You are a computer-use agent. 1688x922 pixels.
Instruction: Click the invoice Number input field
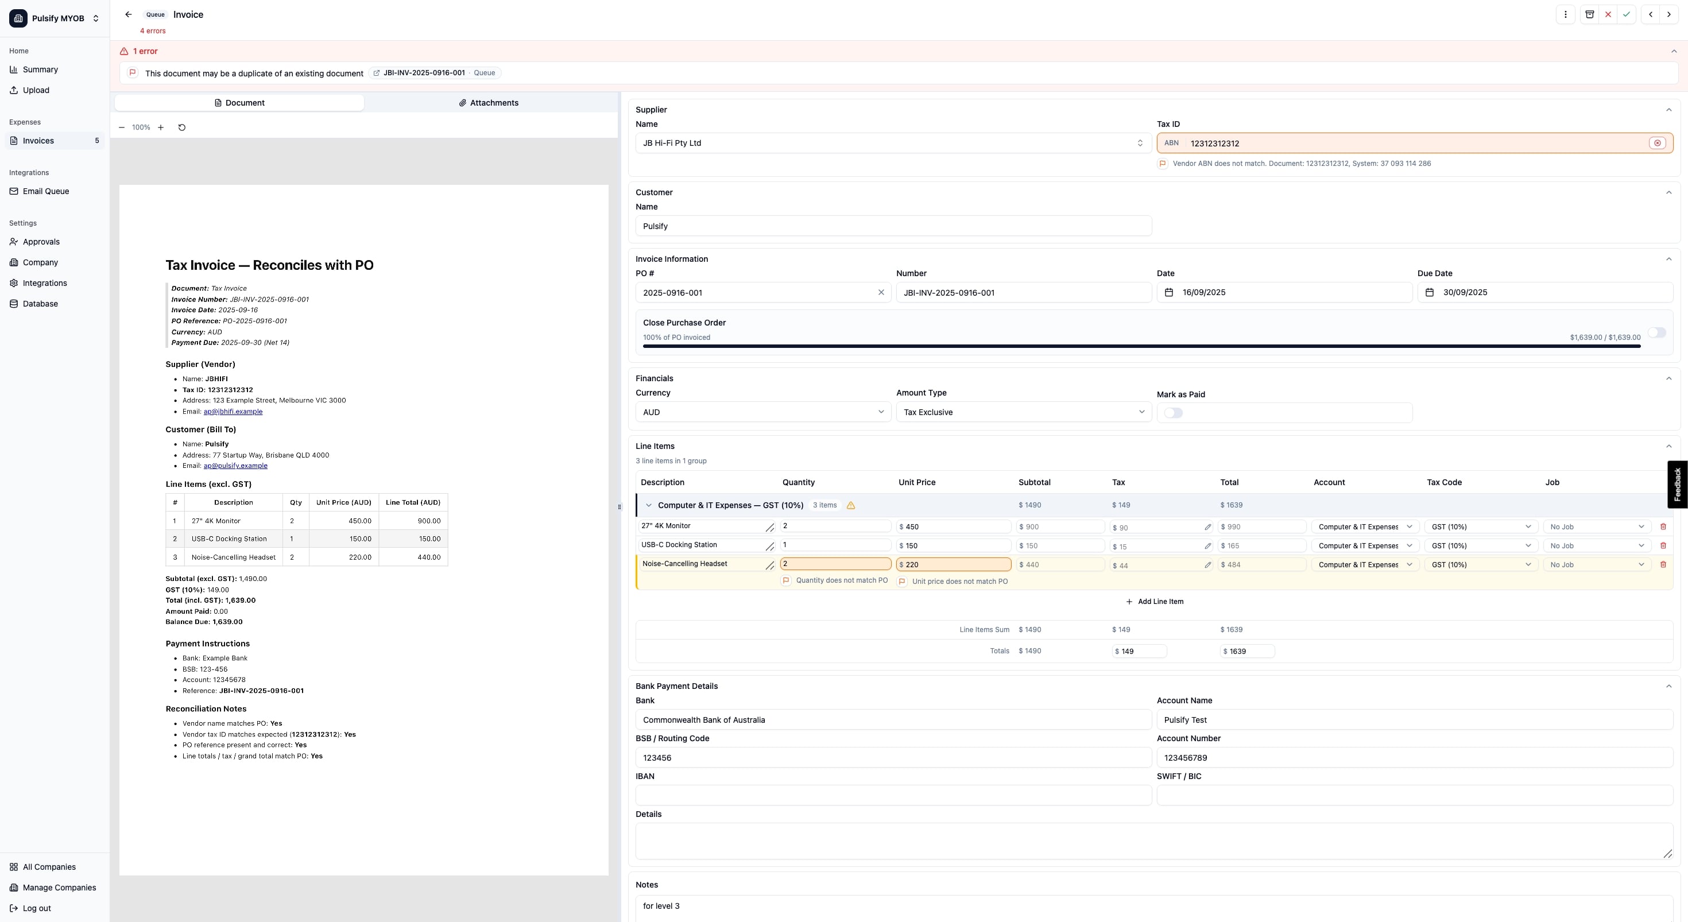[x=1023, y=292]
